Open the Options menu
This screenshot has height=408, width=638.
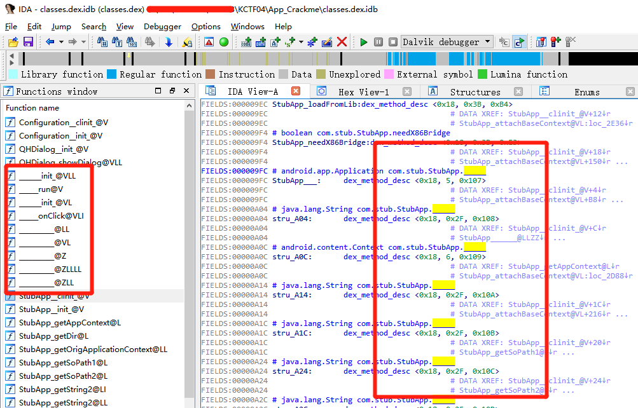[x=206, y=27]
